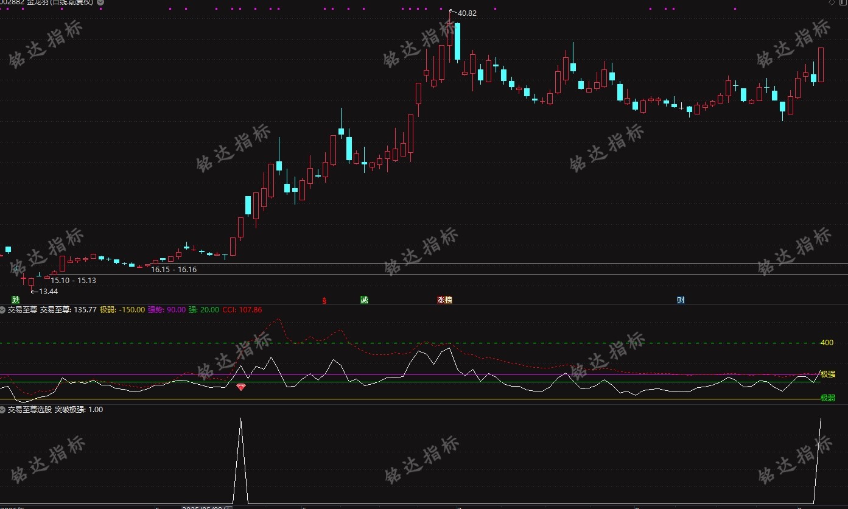Click the red diamond gem signal icon
This screenshot has height=509, width=848.
241,387
